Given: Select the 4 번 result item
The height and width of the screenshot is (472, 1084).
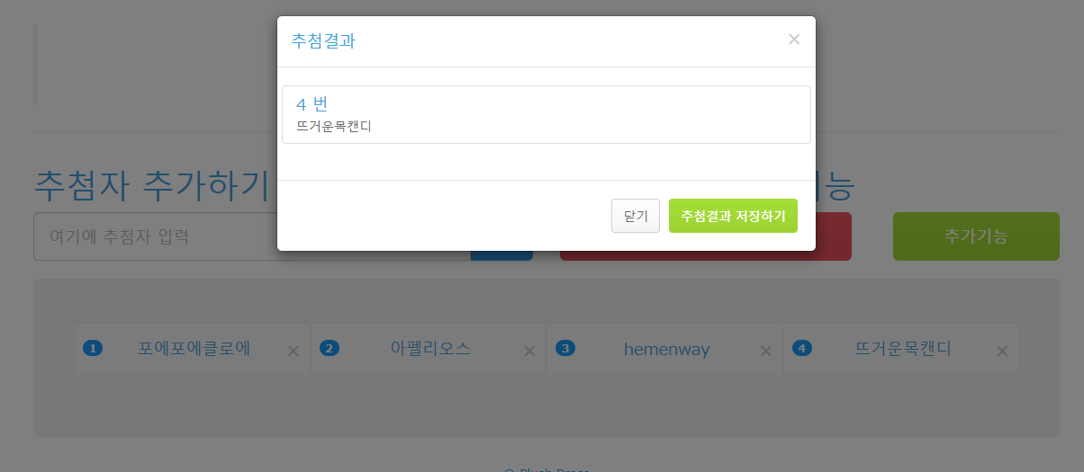Looking at the screenshot, I should click(547, 114).
